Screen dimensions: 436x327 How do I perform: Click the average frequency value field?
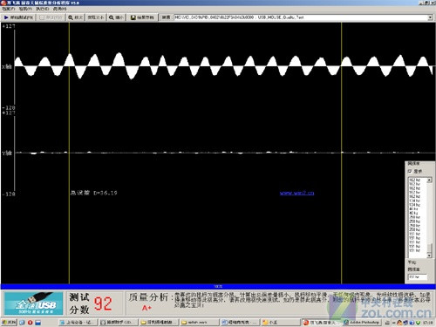418,277
